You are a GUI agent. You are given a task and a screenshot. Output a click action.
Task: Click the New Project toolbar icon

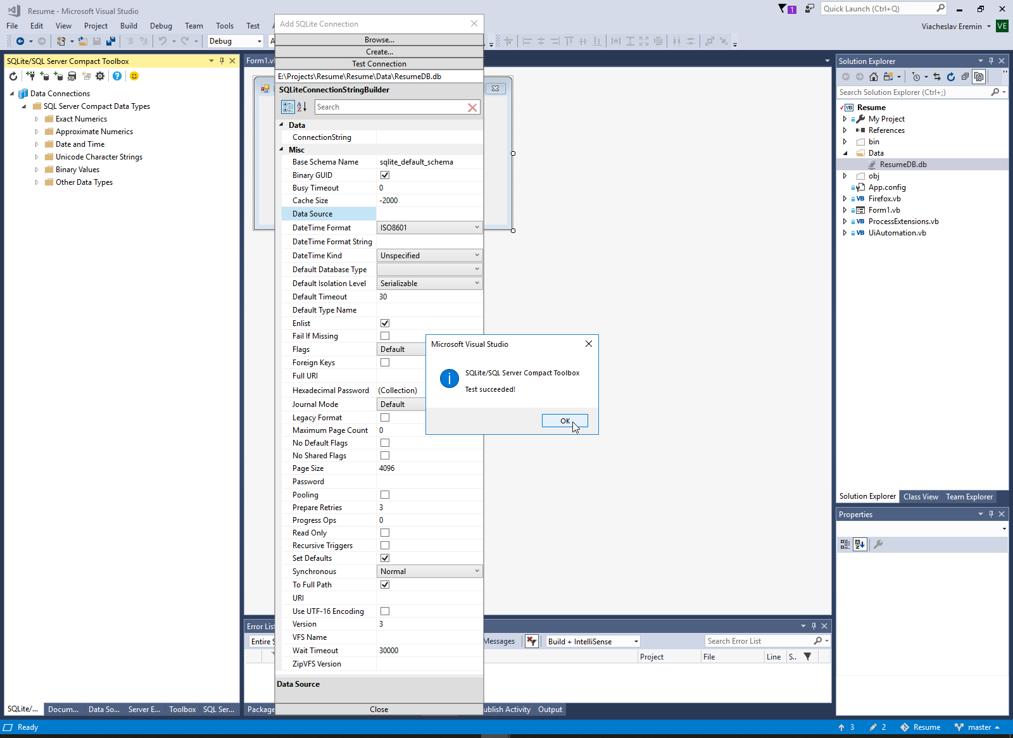[61, 41]
